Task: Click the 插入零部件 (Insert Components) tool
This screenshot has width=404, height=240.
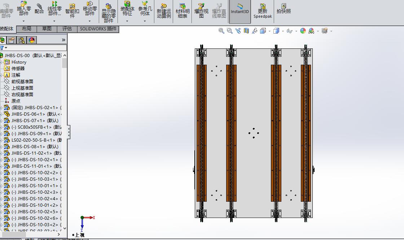Action: tap(24, 8)
